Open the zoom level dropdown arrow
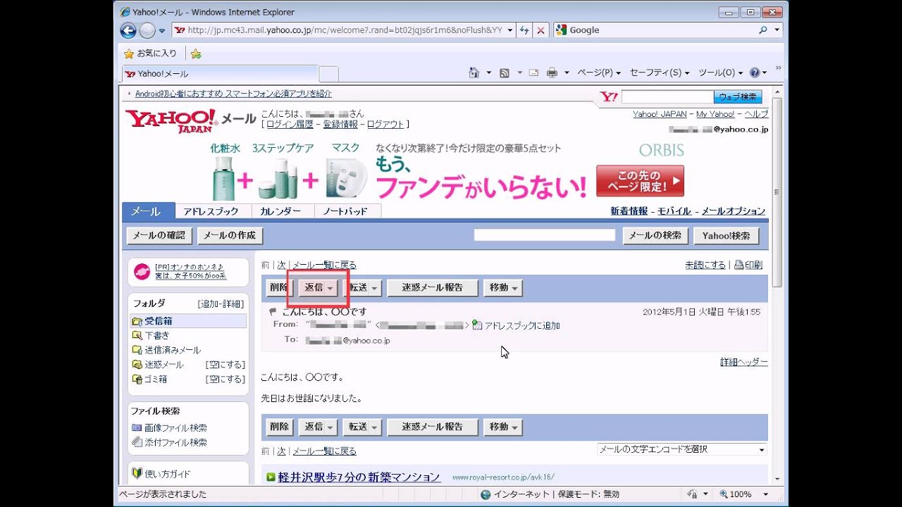This screenshot has width=902, height=507. 766,494
